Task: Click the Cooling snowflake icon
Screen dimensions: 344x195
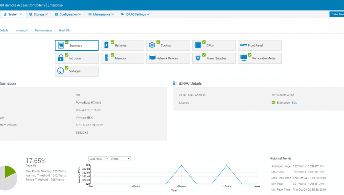Action: click(152, 45)
